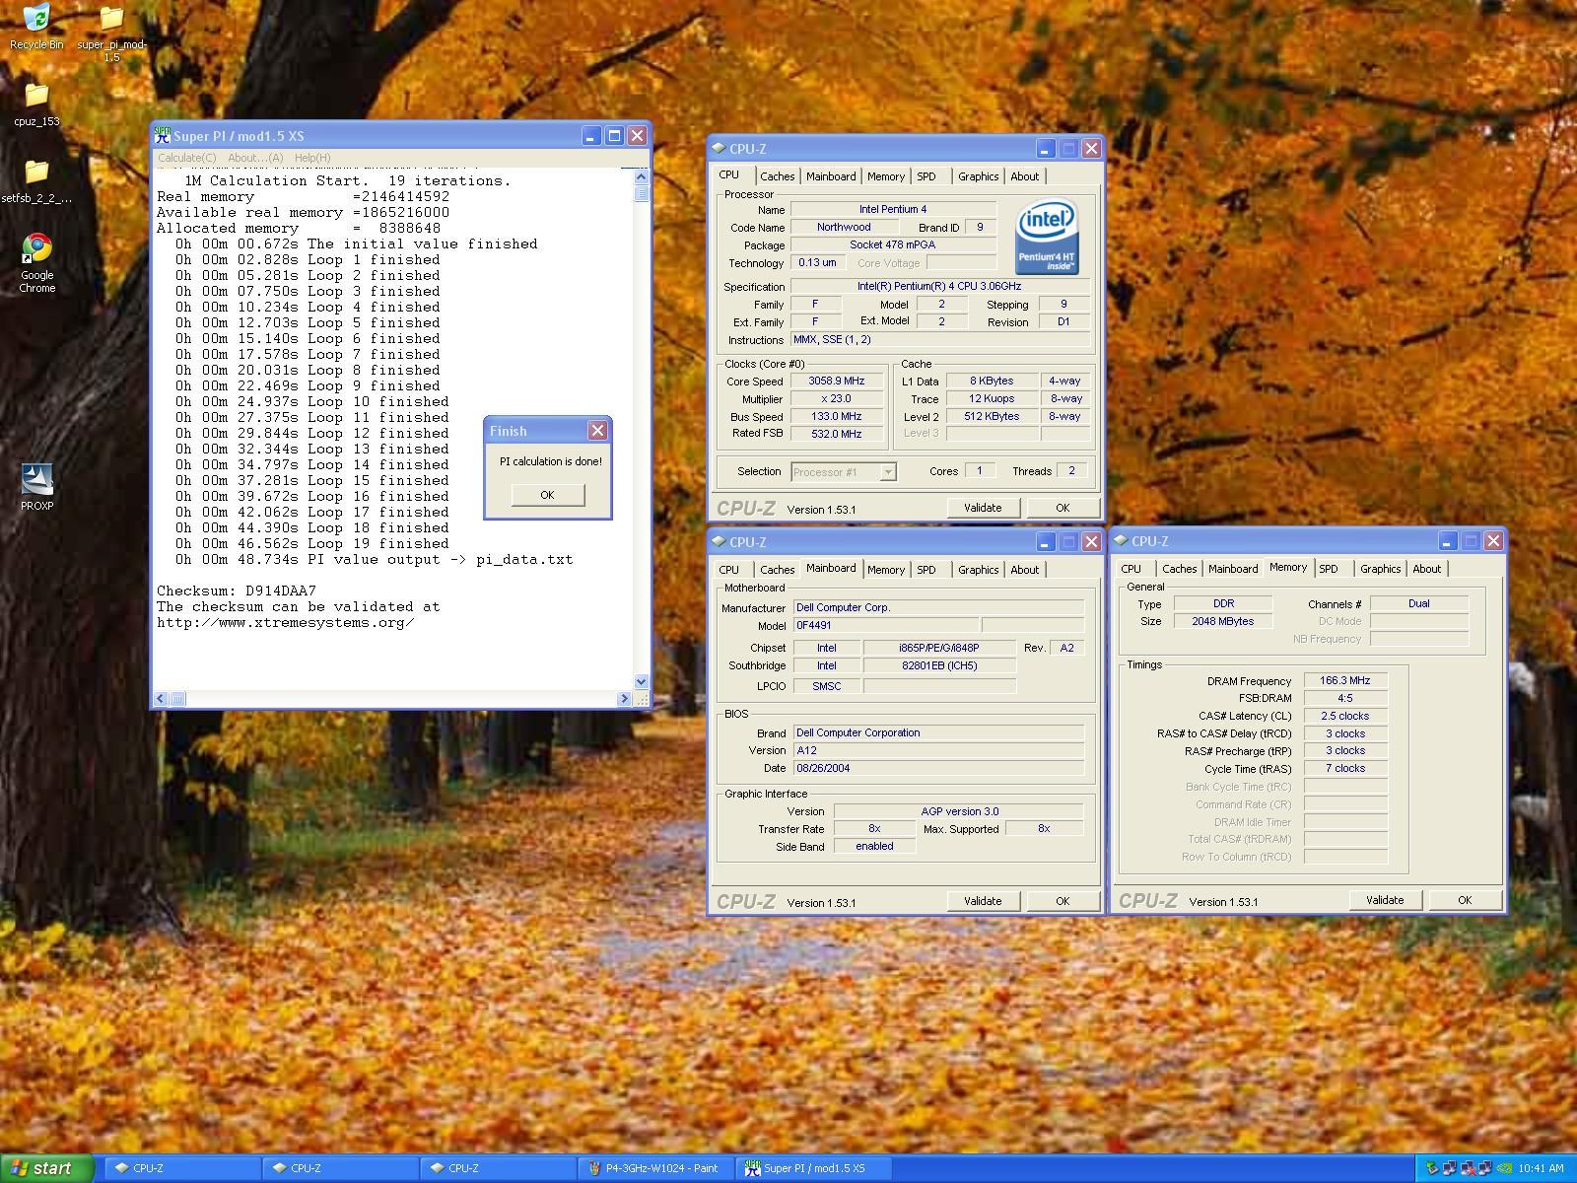1577x1183 pixels.
Task: Select CPU tab in Mainboard CPU-Z window
Action: (729, 570)
